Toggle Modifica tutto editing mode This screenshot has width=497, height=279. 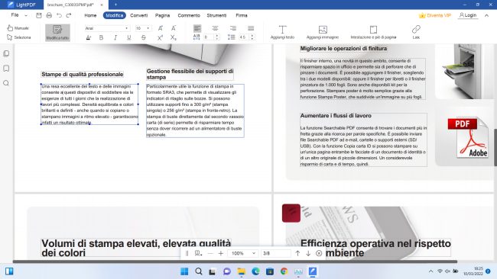click(57, 33)
